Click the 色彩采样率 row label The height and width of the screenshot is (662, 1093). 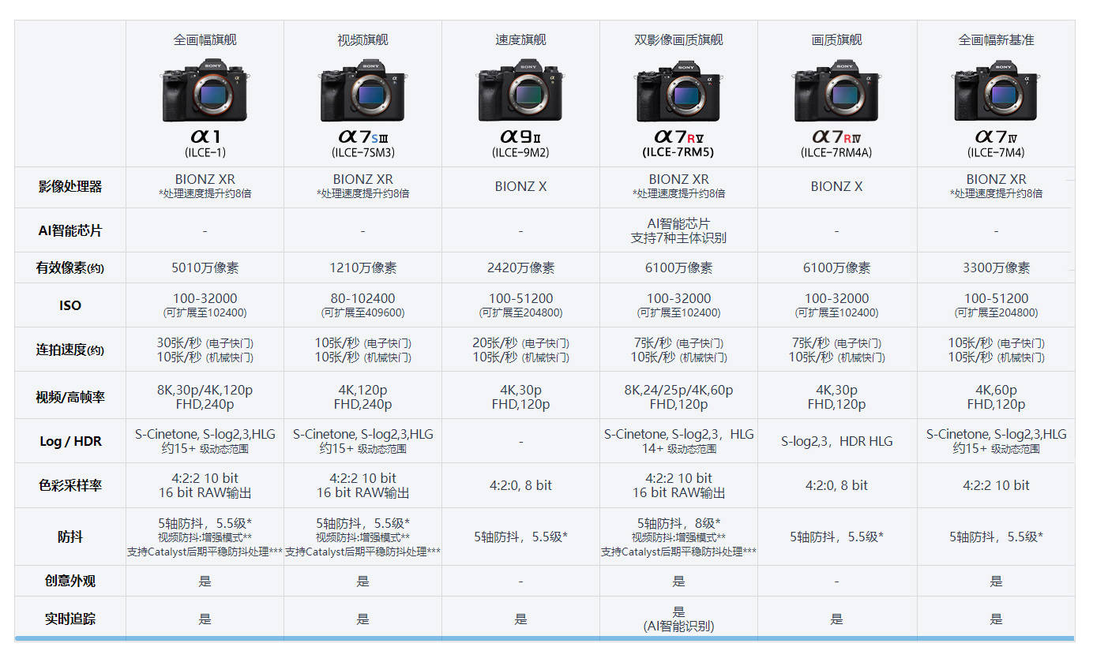point(70,485)
